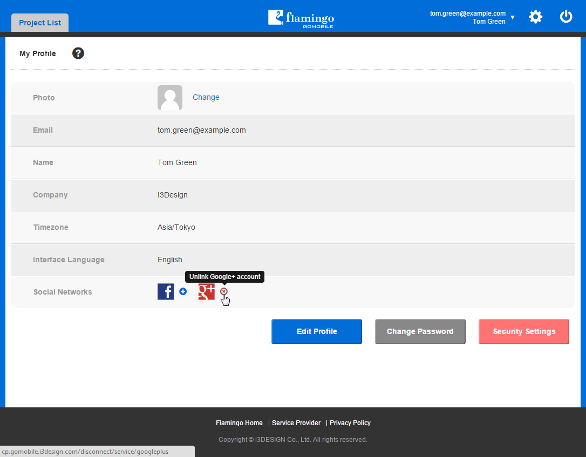The image size is (586, 457).
Task: Click the Flamingo GoMobile logo
Action: (x=301, y=18)
